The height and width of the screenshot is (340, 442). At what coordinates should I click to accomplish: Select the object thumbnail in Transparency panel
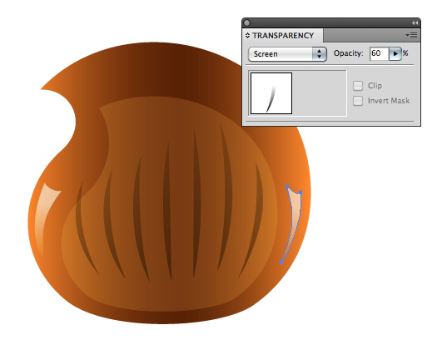271,93
